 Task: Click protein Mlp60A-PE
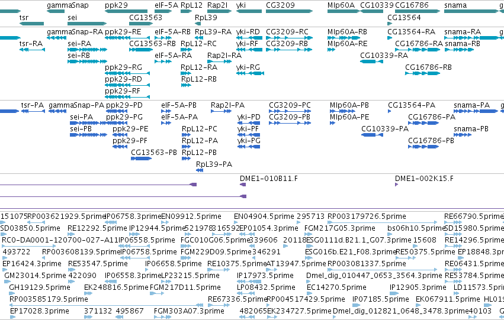pyautogui.click(x=349, y=118)
